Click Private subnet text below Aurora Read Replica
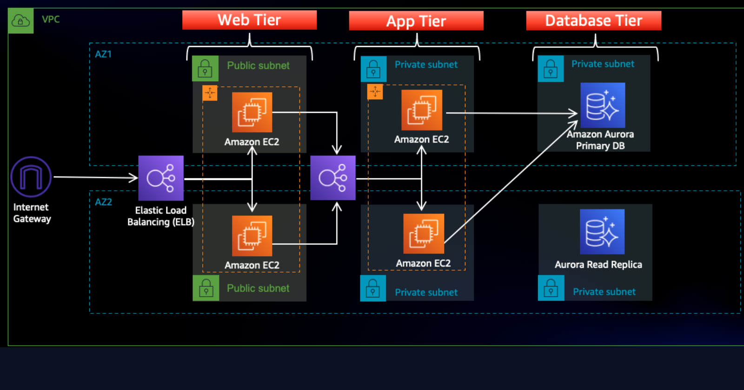This screenshot has height=390, width=744. (x=604, y=292)
